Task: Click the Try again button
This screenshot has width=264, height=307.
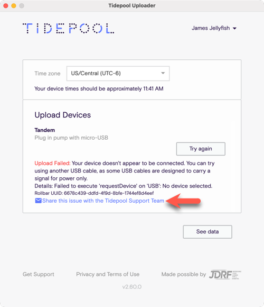Action: coord(201,149)
